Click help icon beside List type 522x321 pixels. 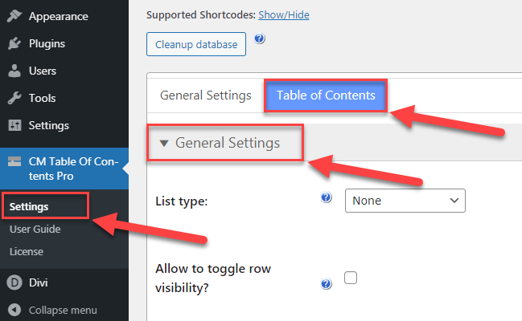[x=327, y=197]
